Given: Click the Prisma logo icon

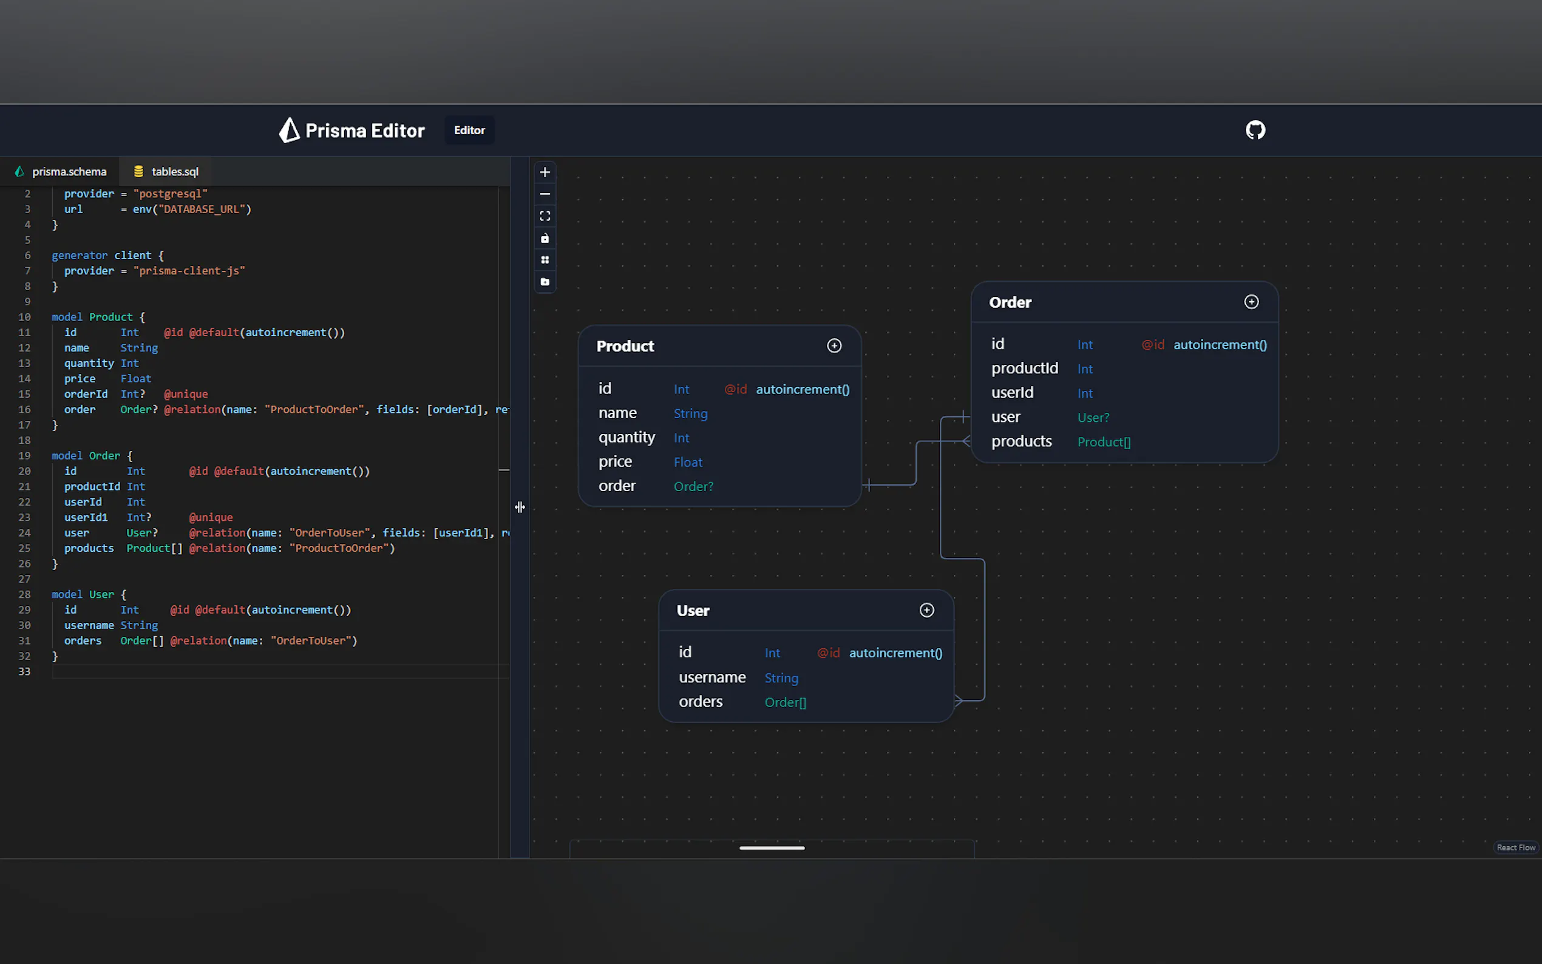Looking at the screenshot, I should (290, 130).
